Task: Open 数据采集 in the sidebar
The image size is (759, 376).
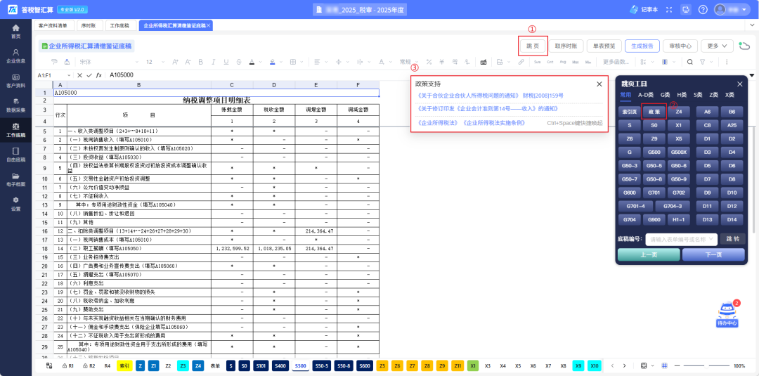Action: pos(16,105)
